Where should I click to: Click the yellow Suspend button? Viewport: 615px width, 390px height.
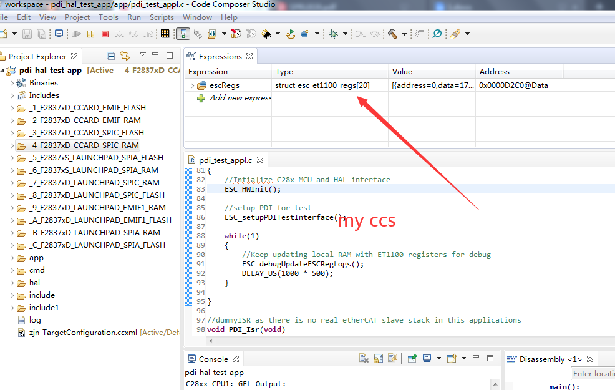pyautogui.click(x=90, y=34)
